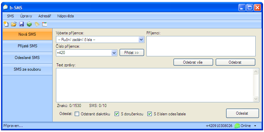Click the Přidat >> button
The height and width of the screenshot is (132, 264).
[132, 53]
